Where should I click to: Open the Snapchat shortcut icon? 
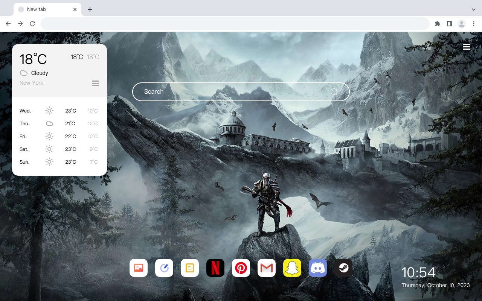coord(292,268)
